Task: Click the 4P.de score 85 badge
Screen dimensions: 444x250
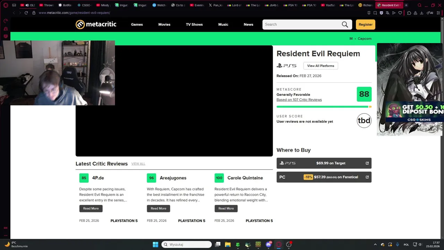Action: pyautogui.click(x=84, y=178)
